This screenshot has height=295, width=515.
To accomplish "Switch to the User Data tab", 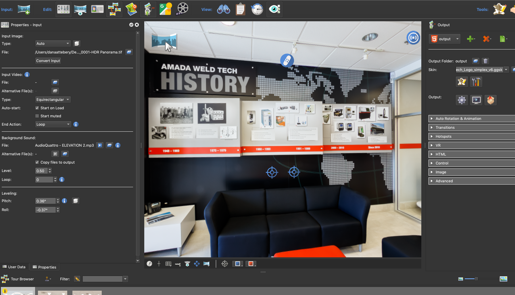I will [14, 267].
